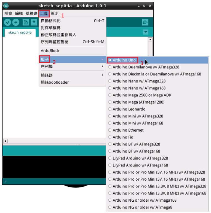
Task: Select Arduino Fio board
Action: pyautogui.click(x=157, y=137)
